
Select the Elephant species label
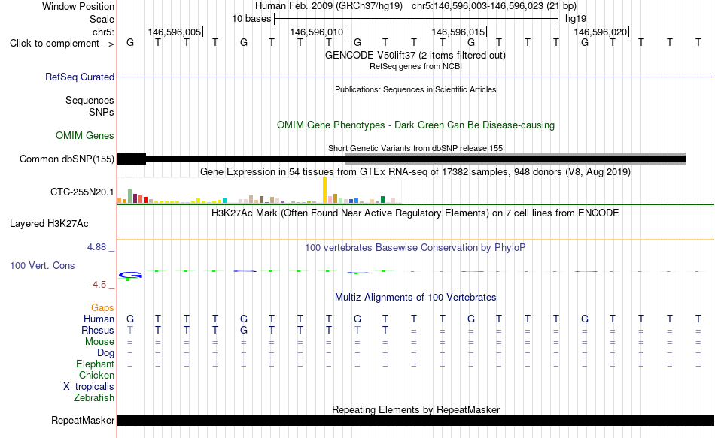(95, 364)
